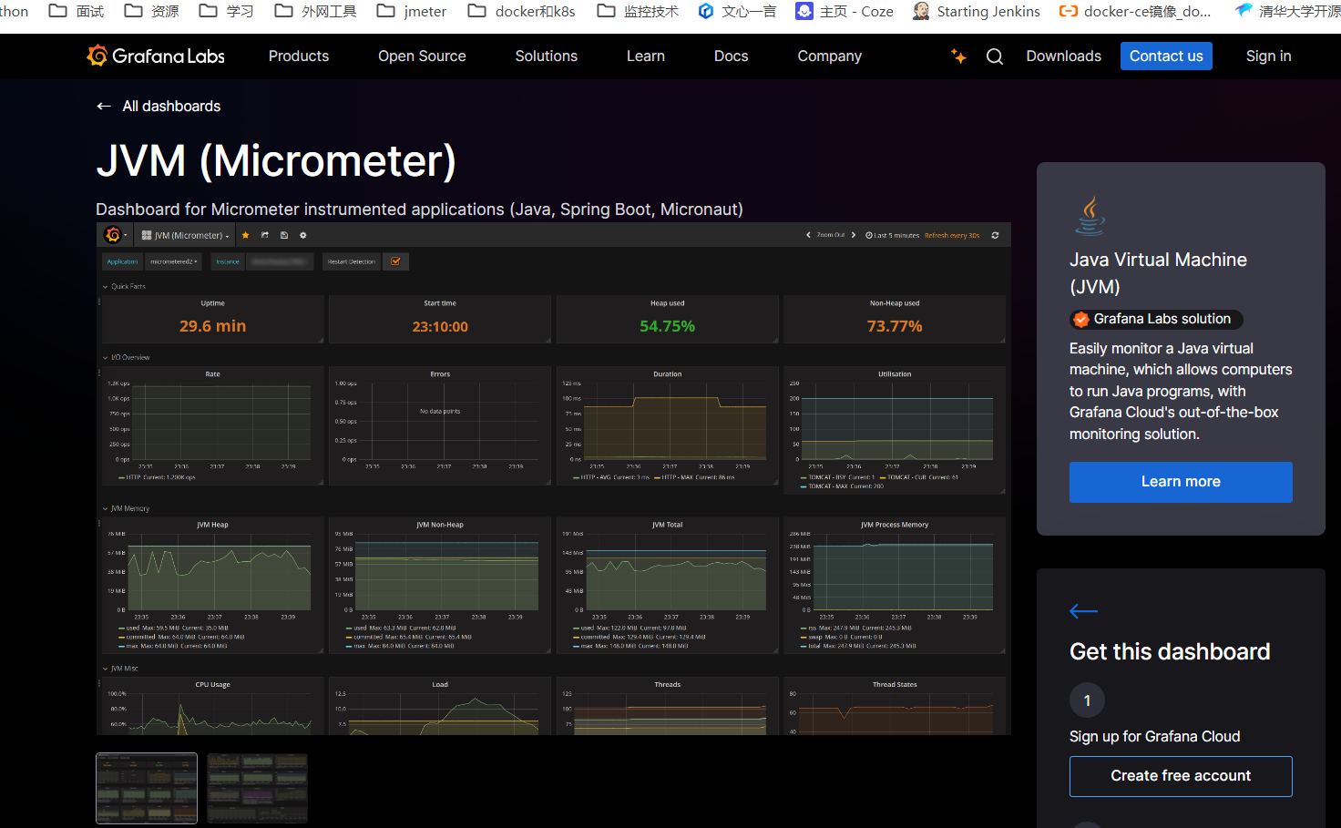1341x828 pixels.
Task: Open the 主页 - Coze bookmark
Action: (x=845, y=11)
